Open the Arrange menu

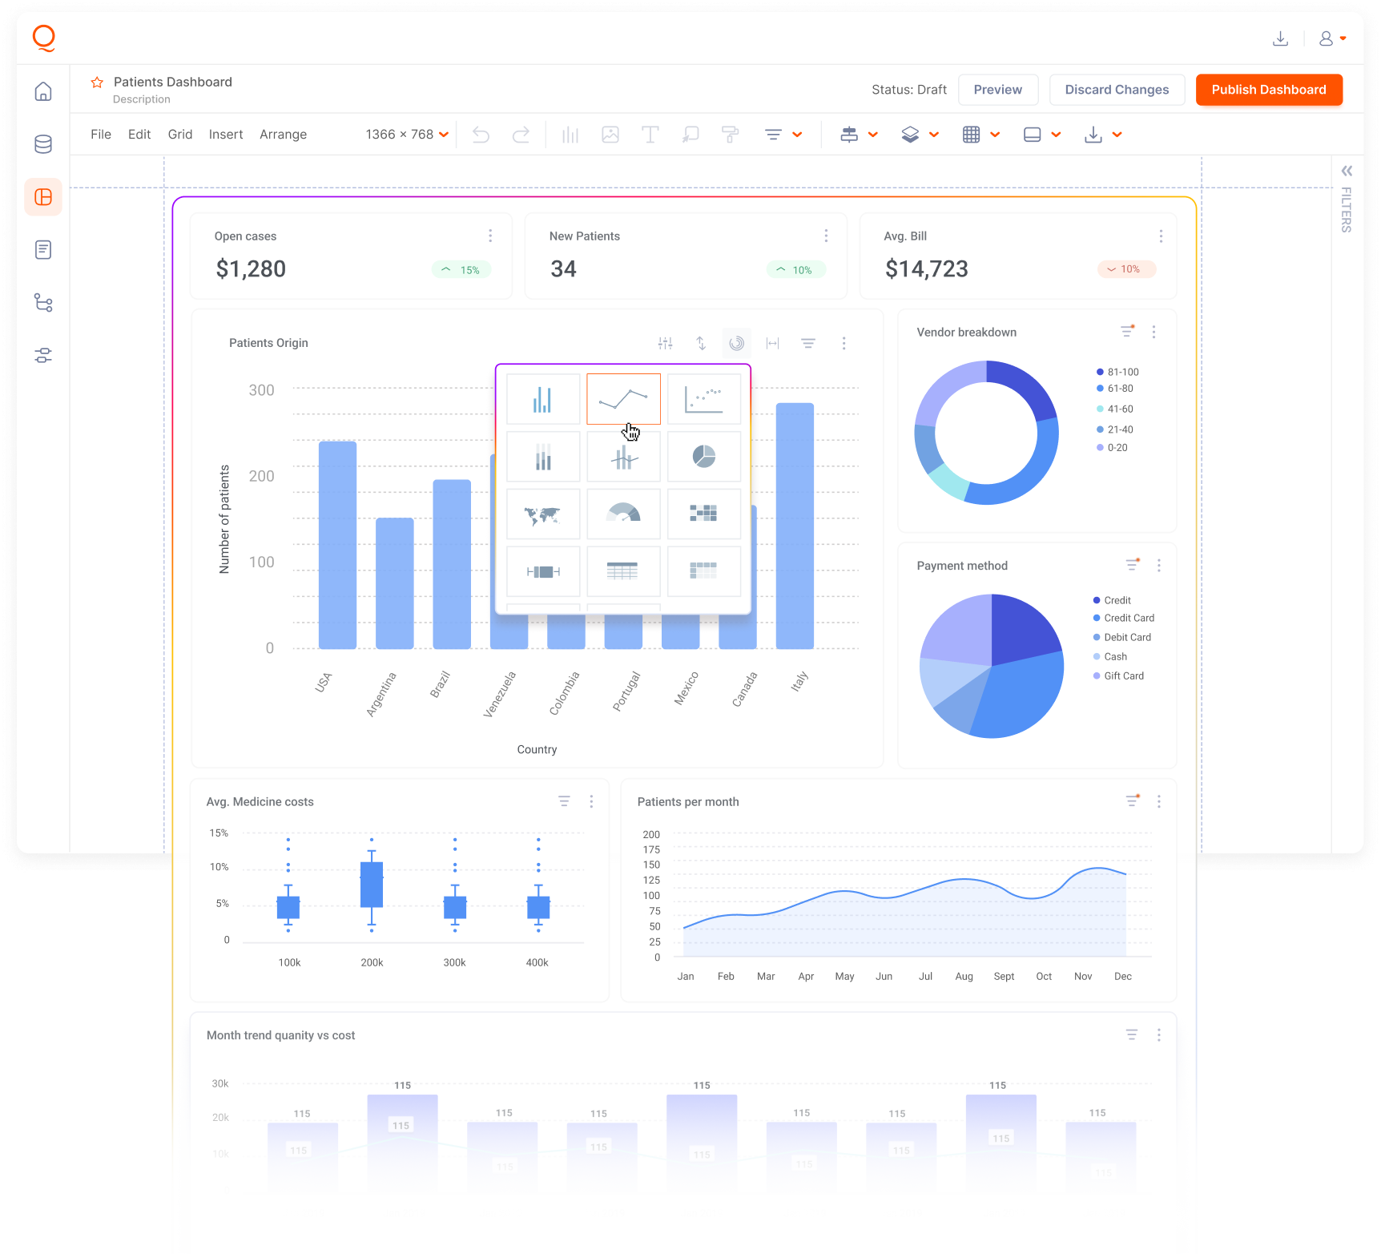283,135
